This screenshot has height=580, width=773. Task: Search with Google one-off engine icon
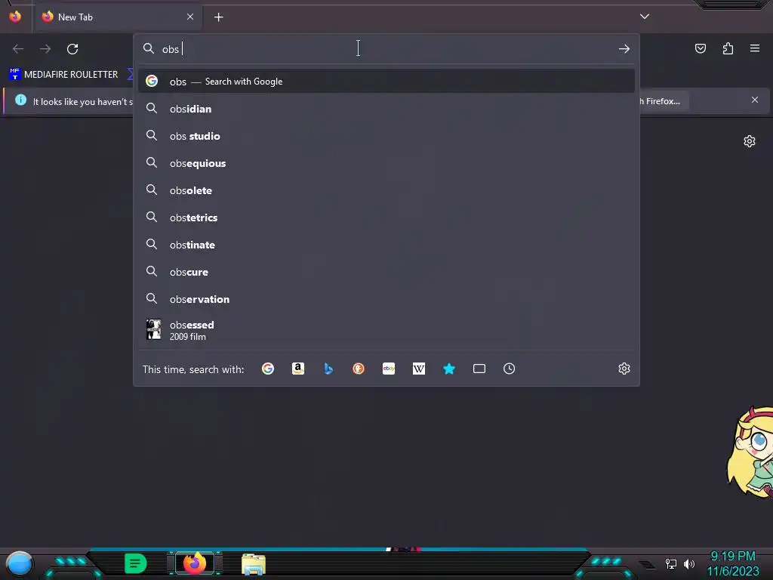[x=268, y=369]
